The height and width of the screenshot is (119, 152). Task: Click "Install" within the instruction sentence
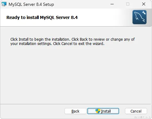pos(24,39)
